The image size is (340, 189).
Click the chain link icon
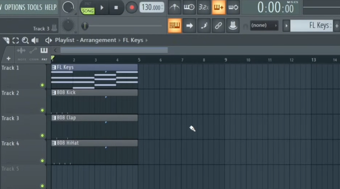(x=218, y=26)
